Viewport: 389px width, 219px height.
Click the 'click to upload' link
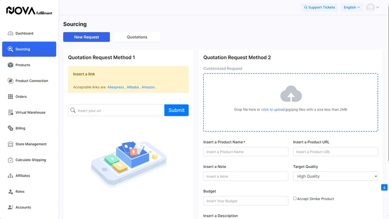pos(273,109)
